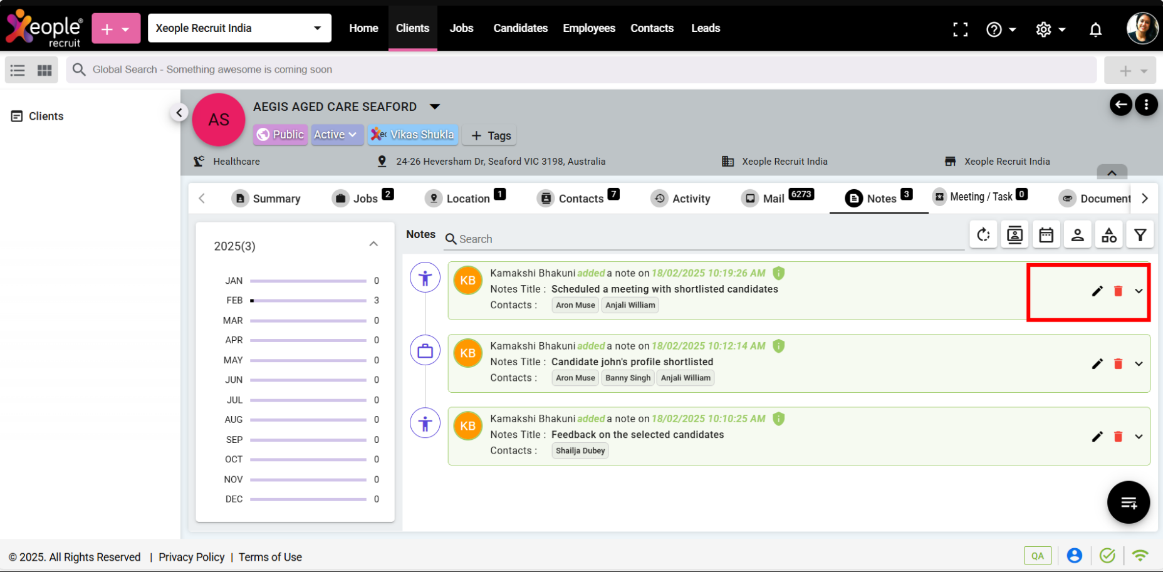Screen dimensions: 1163x572
Task: Switch to the client Contacts tab
Action: 578,198
